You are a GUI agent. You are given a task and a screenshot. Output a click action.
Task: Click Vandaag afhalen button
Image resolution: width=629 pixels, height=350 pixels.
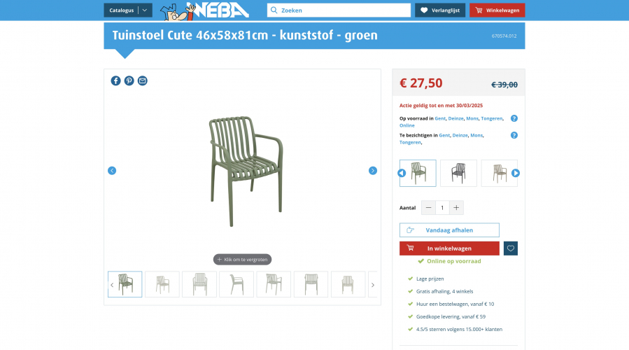tap(449, 230)
